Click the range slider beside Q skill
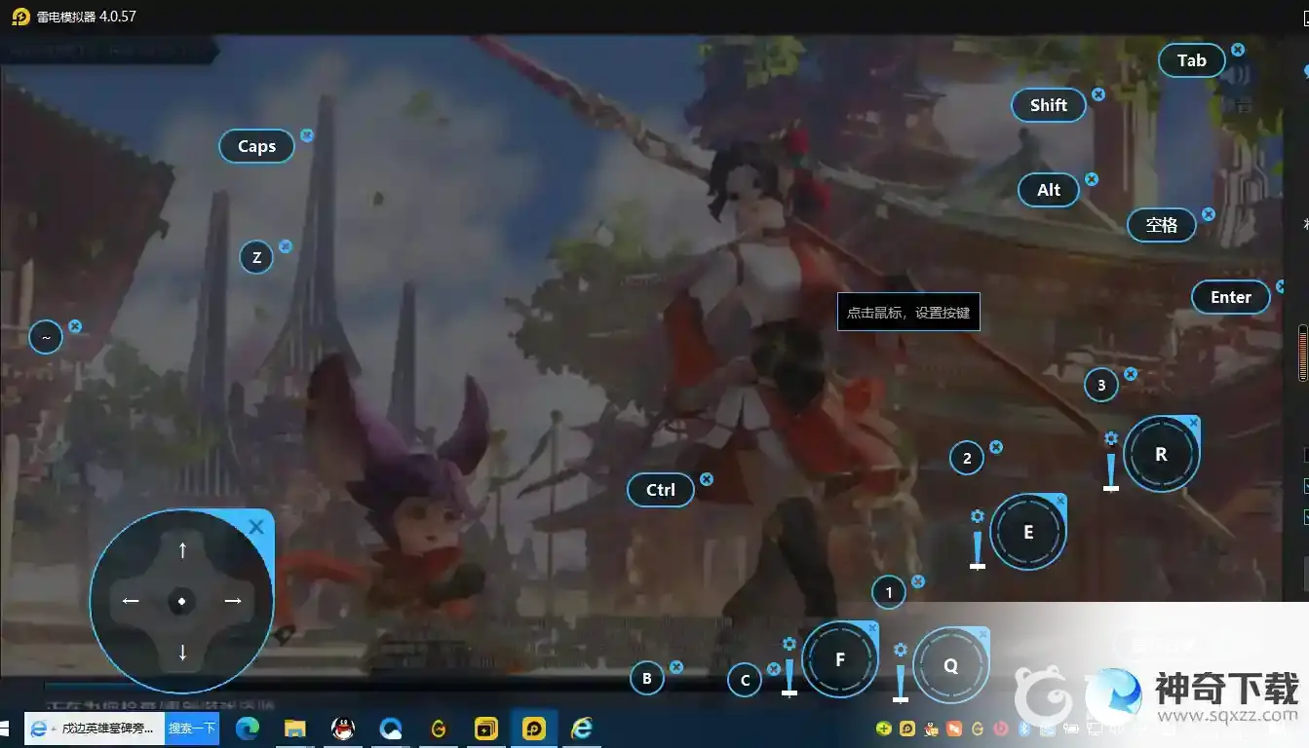Image resolution: width=1309 pixels, height=748 pixels. point(901,683)
